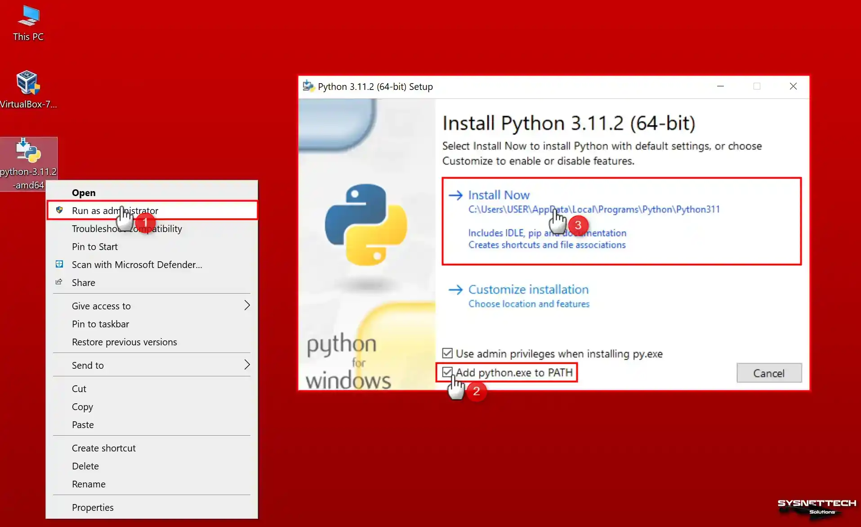
Task: Click the 'Creates shortcuts and file associations' text
Action: [x=547, y=245]
